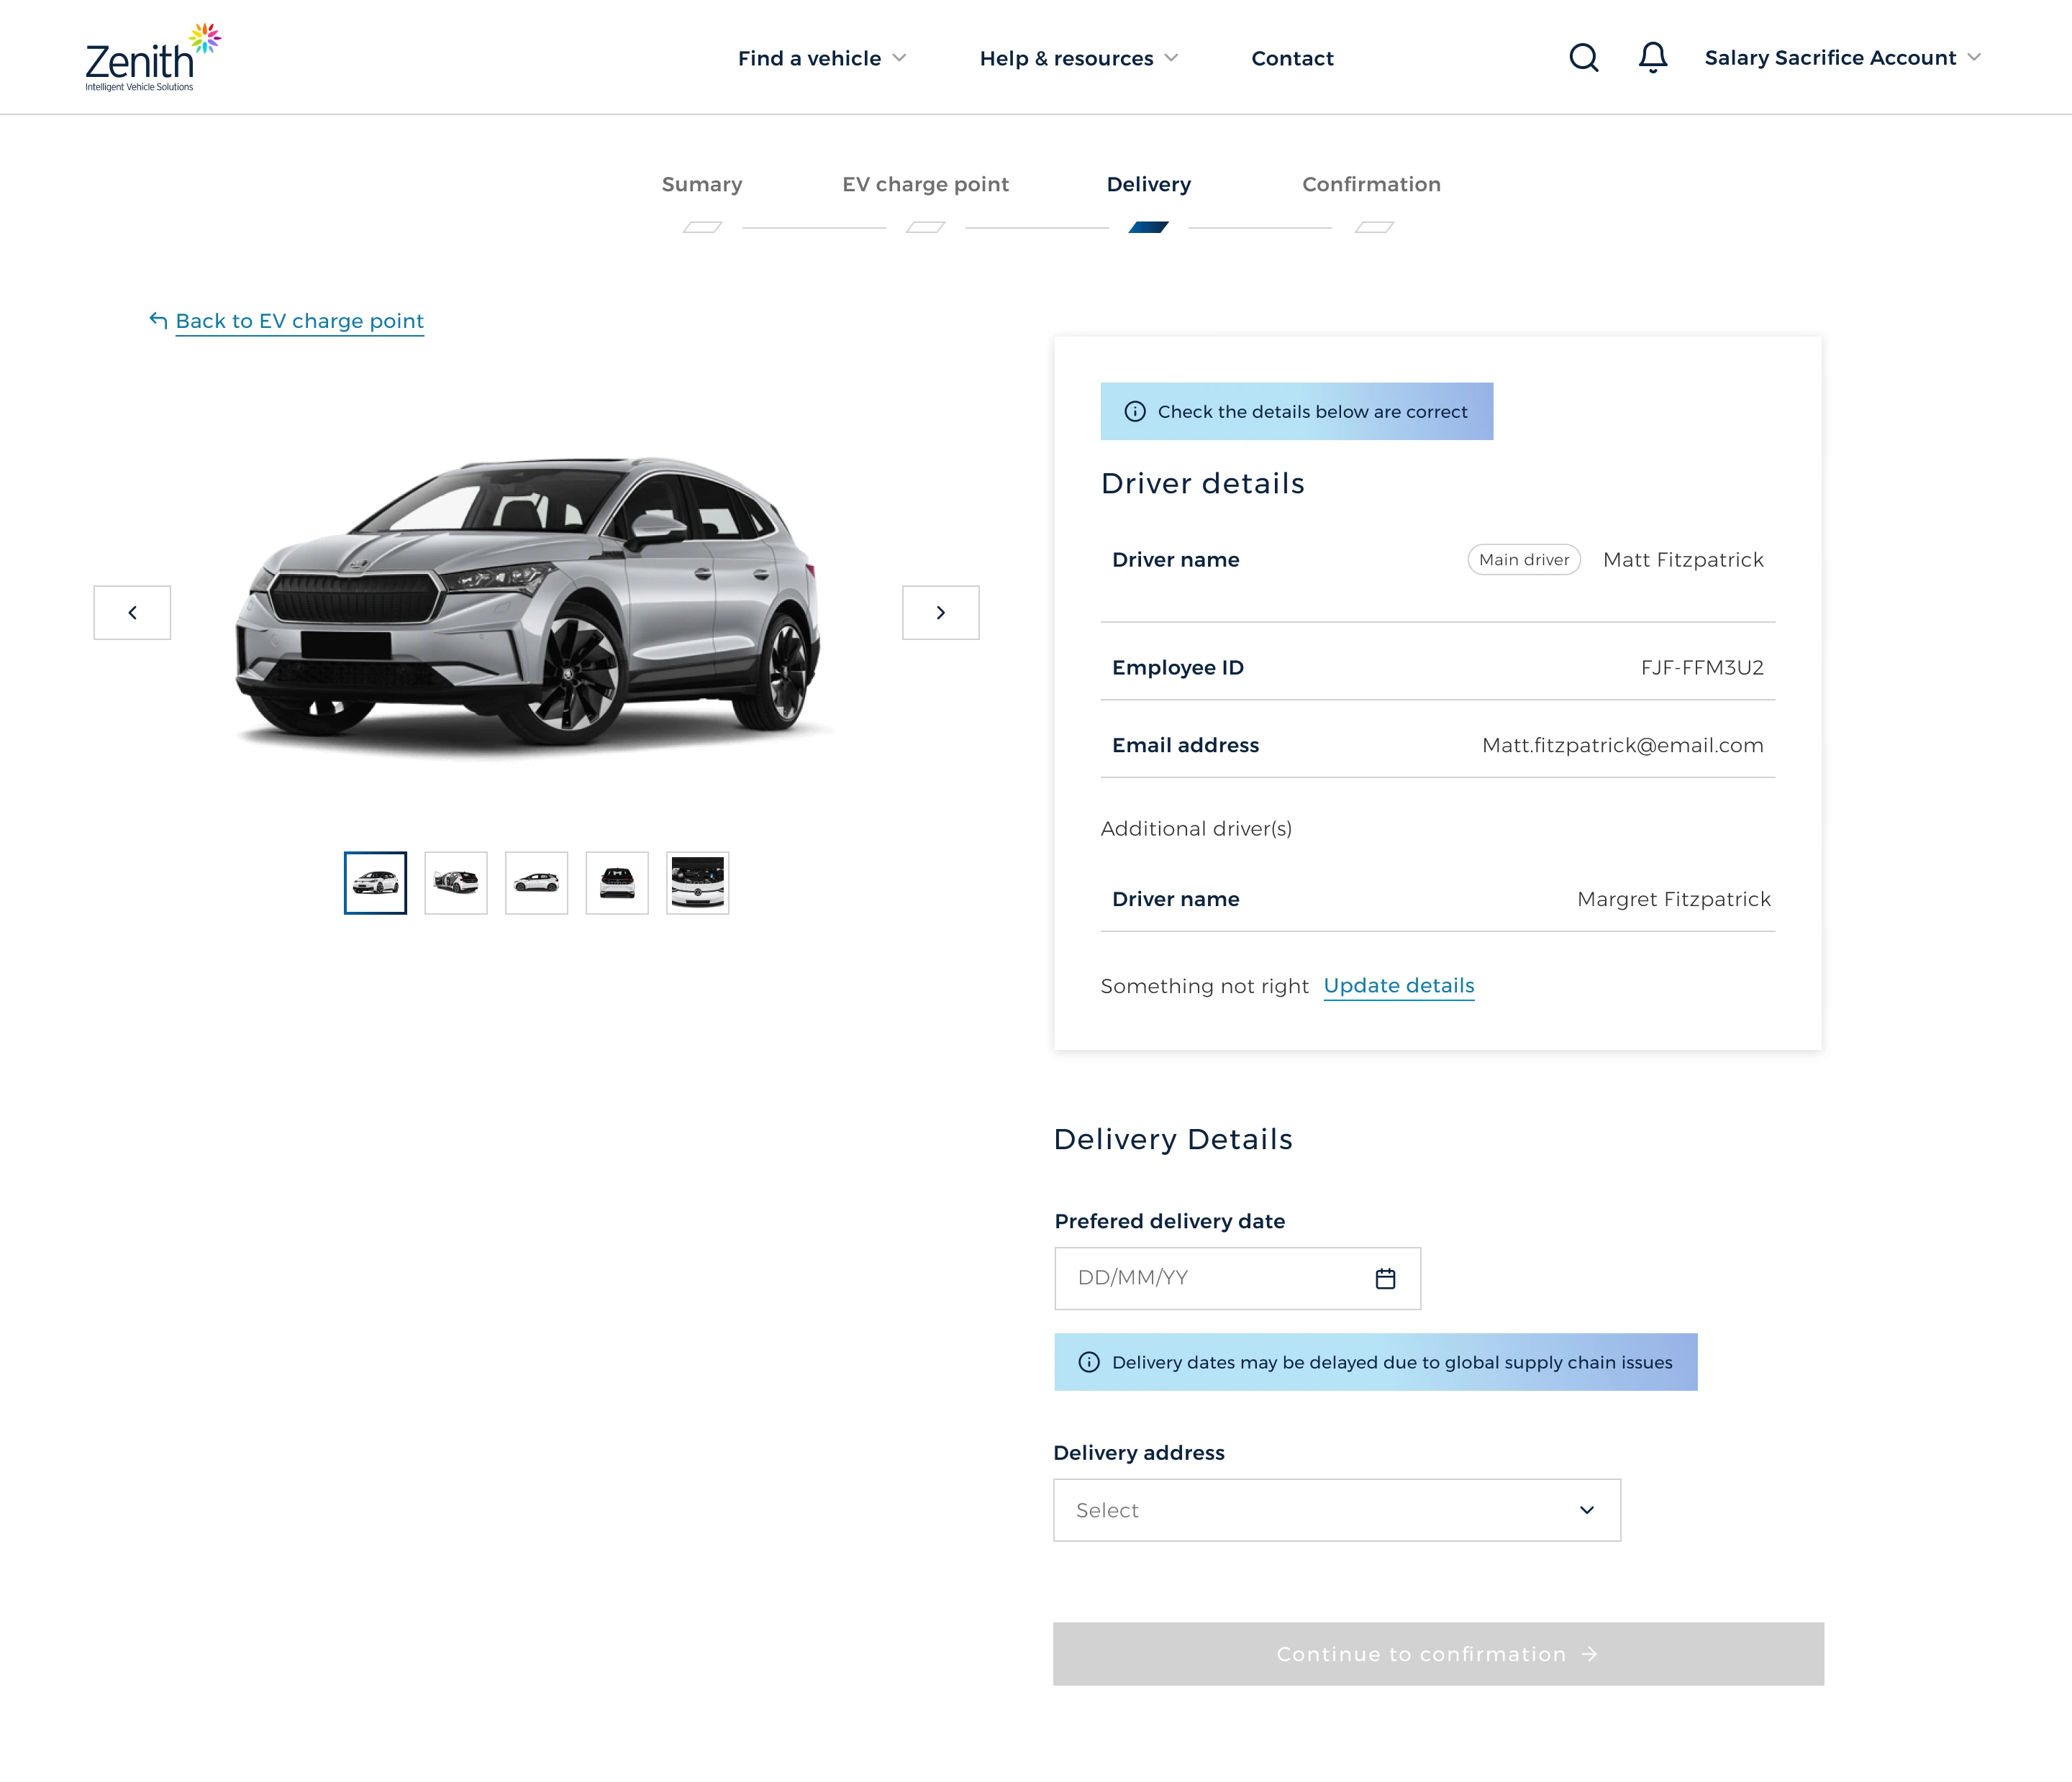
Task: Click info icon in delivery delay notice
Action: [x=1089, y=1362]
